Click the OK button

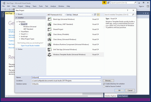tap(119, 90)
